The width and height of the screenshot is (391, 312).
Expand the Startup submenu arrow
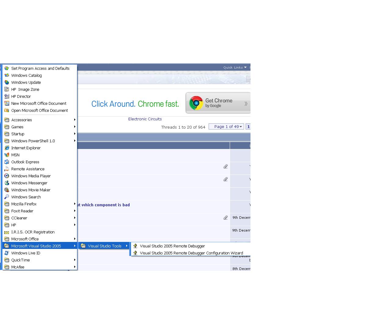tap(75, 134)
